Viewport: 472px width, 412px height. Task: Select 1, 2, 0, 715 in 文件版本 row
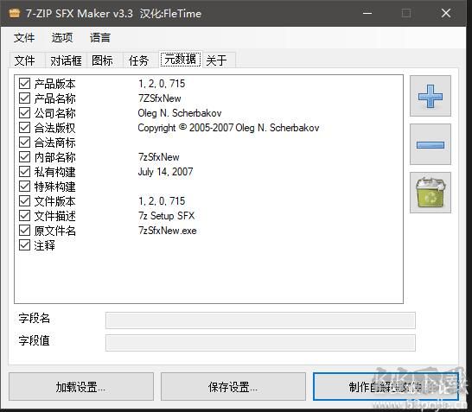tap(162, 201)
